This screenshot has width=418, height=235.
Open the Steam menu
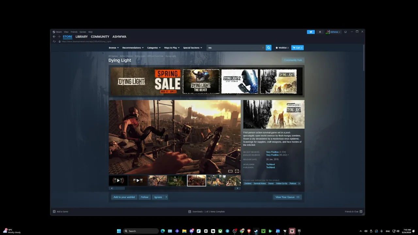click(x=59, y=32)
